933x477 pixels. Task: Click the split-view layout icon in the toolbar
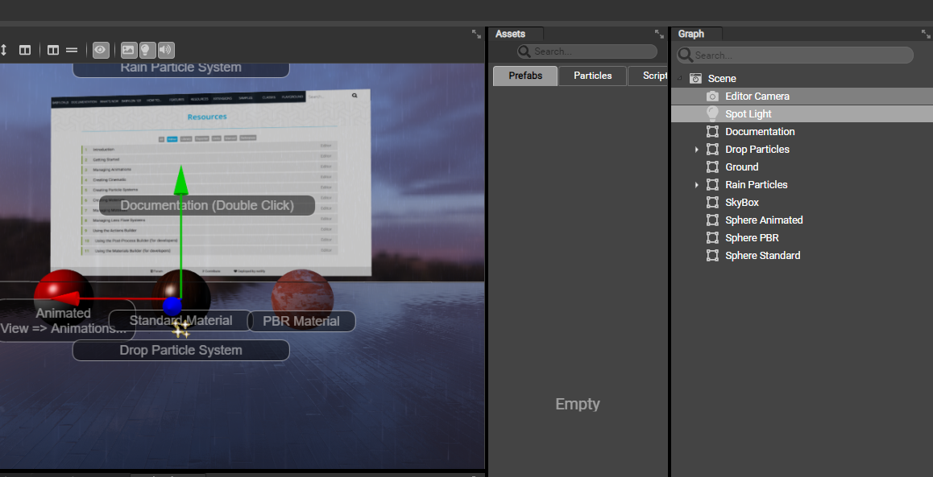click(x=53, y=50)
